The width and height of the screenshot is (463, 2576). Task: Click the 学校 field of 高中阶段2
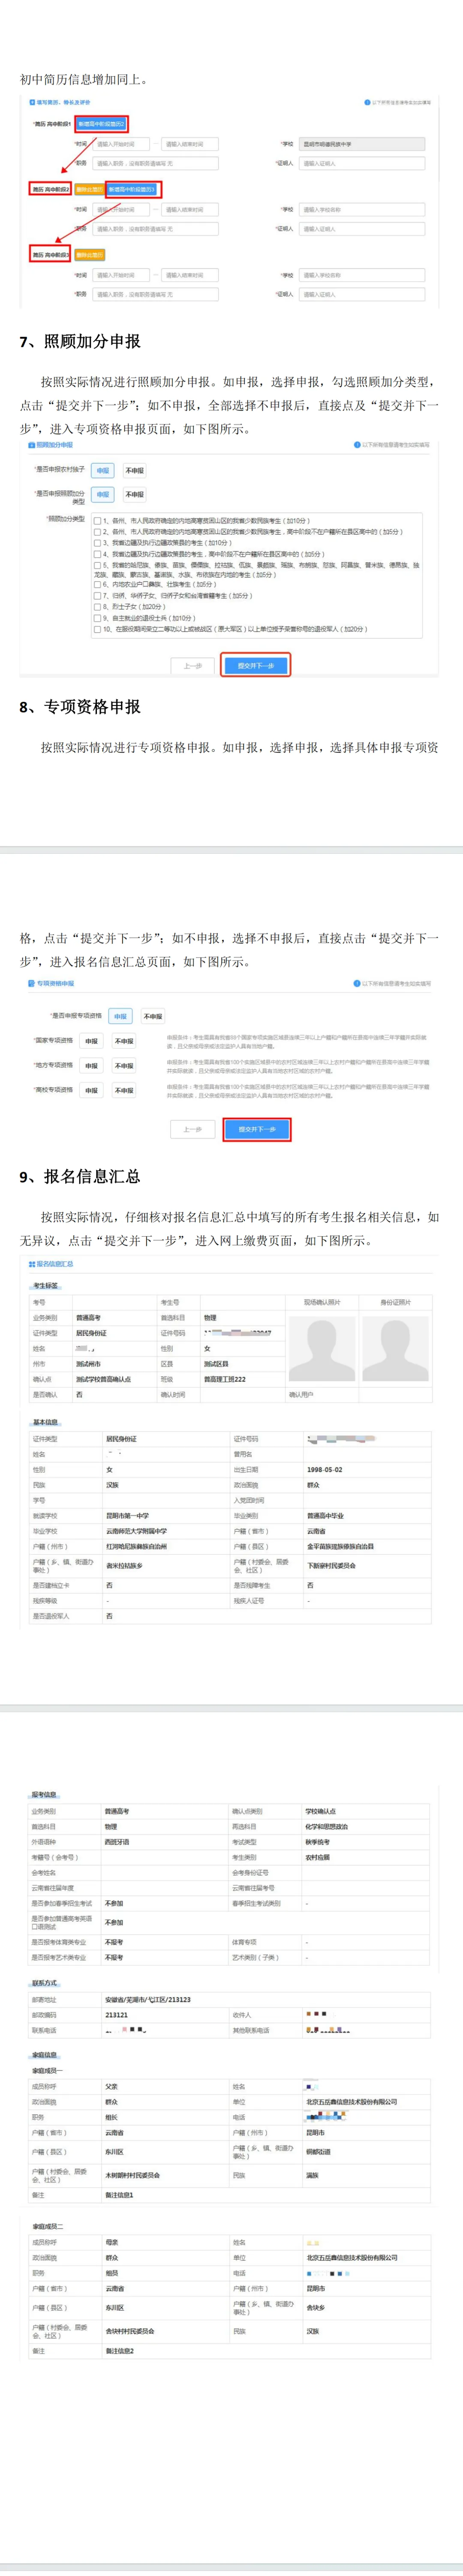[362, 210]
